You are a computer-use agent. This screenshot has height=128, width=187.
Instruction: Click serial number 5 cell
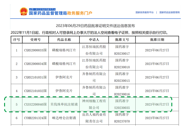(x=17, y=104)
